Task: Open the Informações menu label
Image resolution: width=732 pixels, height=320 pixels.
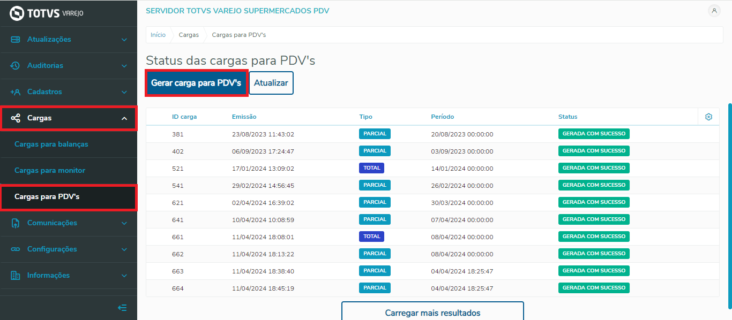Action: (48, 276)
